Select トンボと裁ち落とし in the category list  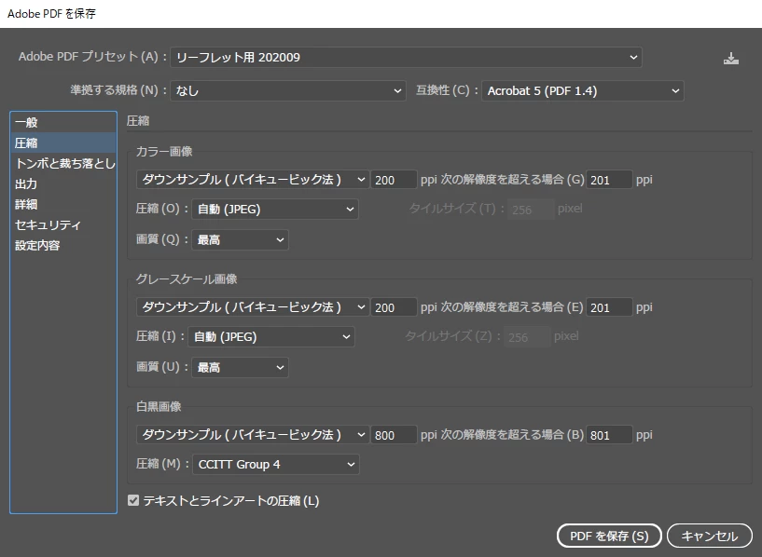63,163
